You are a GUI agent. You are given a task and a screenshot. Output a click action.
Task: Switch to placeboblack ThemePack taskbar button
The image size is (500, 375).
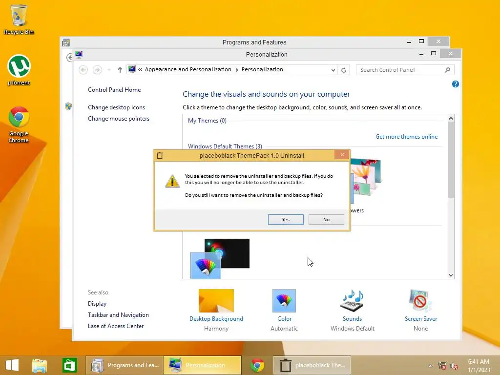[312, 365]
